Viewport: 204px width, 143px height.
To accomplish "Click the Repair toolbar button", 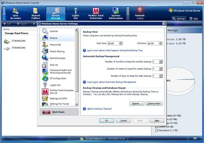I will (22, 24).
